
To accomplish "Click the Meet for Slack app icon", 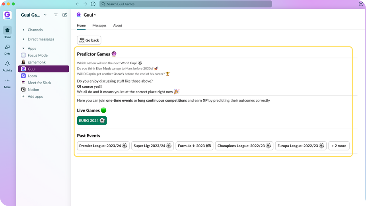I will pos(23,83).
